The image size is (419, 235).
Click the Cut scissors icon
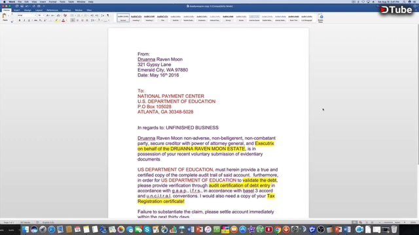(x=12, y=14)
